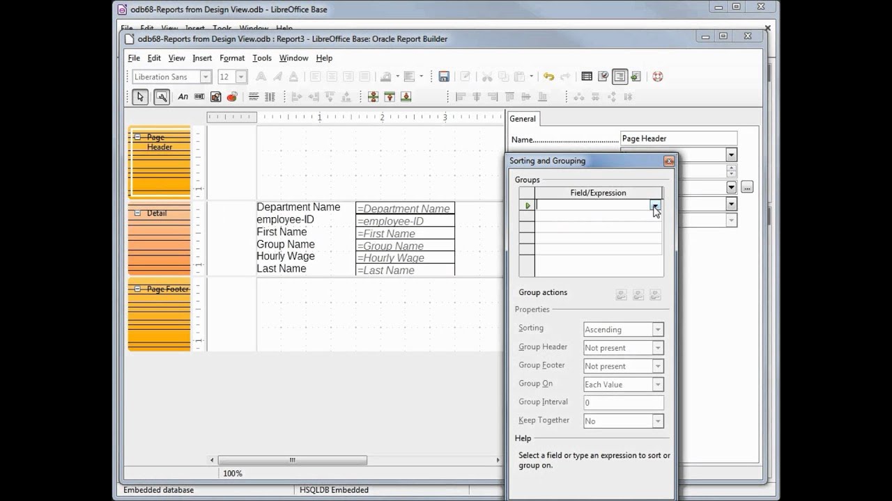Click the Italic 'A' formatting icon
892x501 pixels.
click(x=277, y=77)
